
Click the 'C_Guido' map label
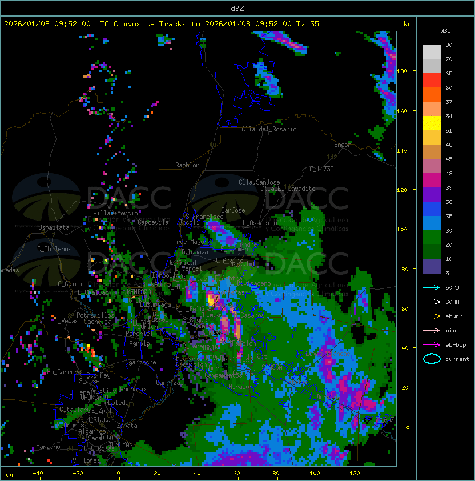(x=70, y=284)
